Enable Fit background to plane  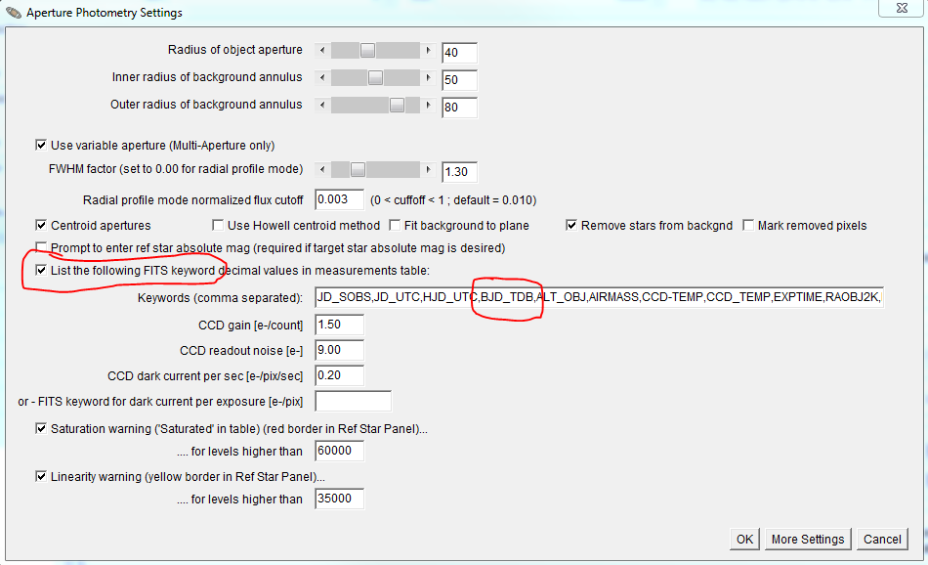coord(396,226)
